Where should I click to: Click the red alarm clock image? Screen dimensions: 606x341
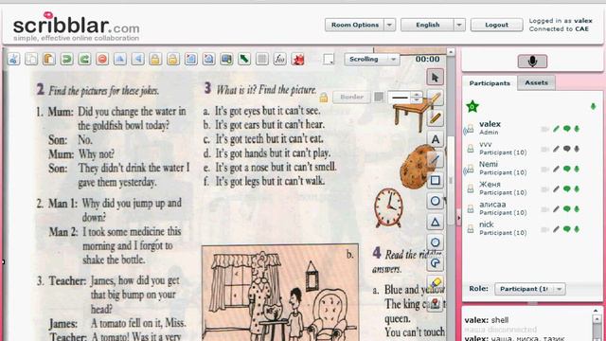(389, 207)
